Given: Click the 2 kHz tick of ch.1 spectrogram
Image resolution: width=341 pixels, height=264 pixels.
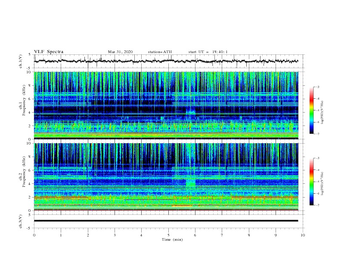Looking at the screenshot, I should (30, 126).
